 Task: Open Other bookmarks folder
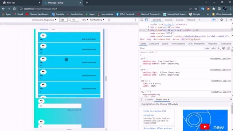(222, 14)
